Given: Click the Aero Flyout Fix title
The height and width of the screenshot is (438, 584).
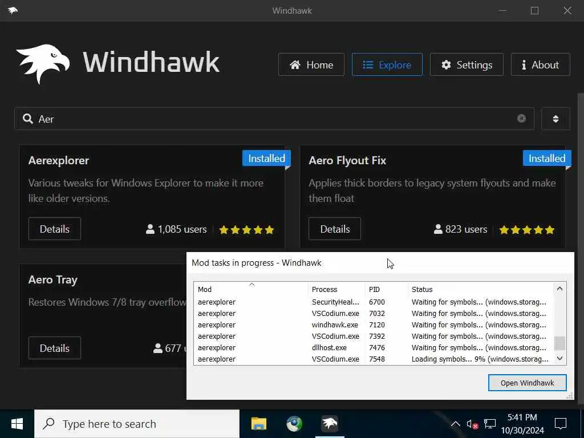Looking at the screenshot, I should [347, 160].
